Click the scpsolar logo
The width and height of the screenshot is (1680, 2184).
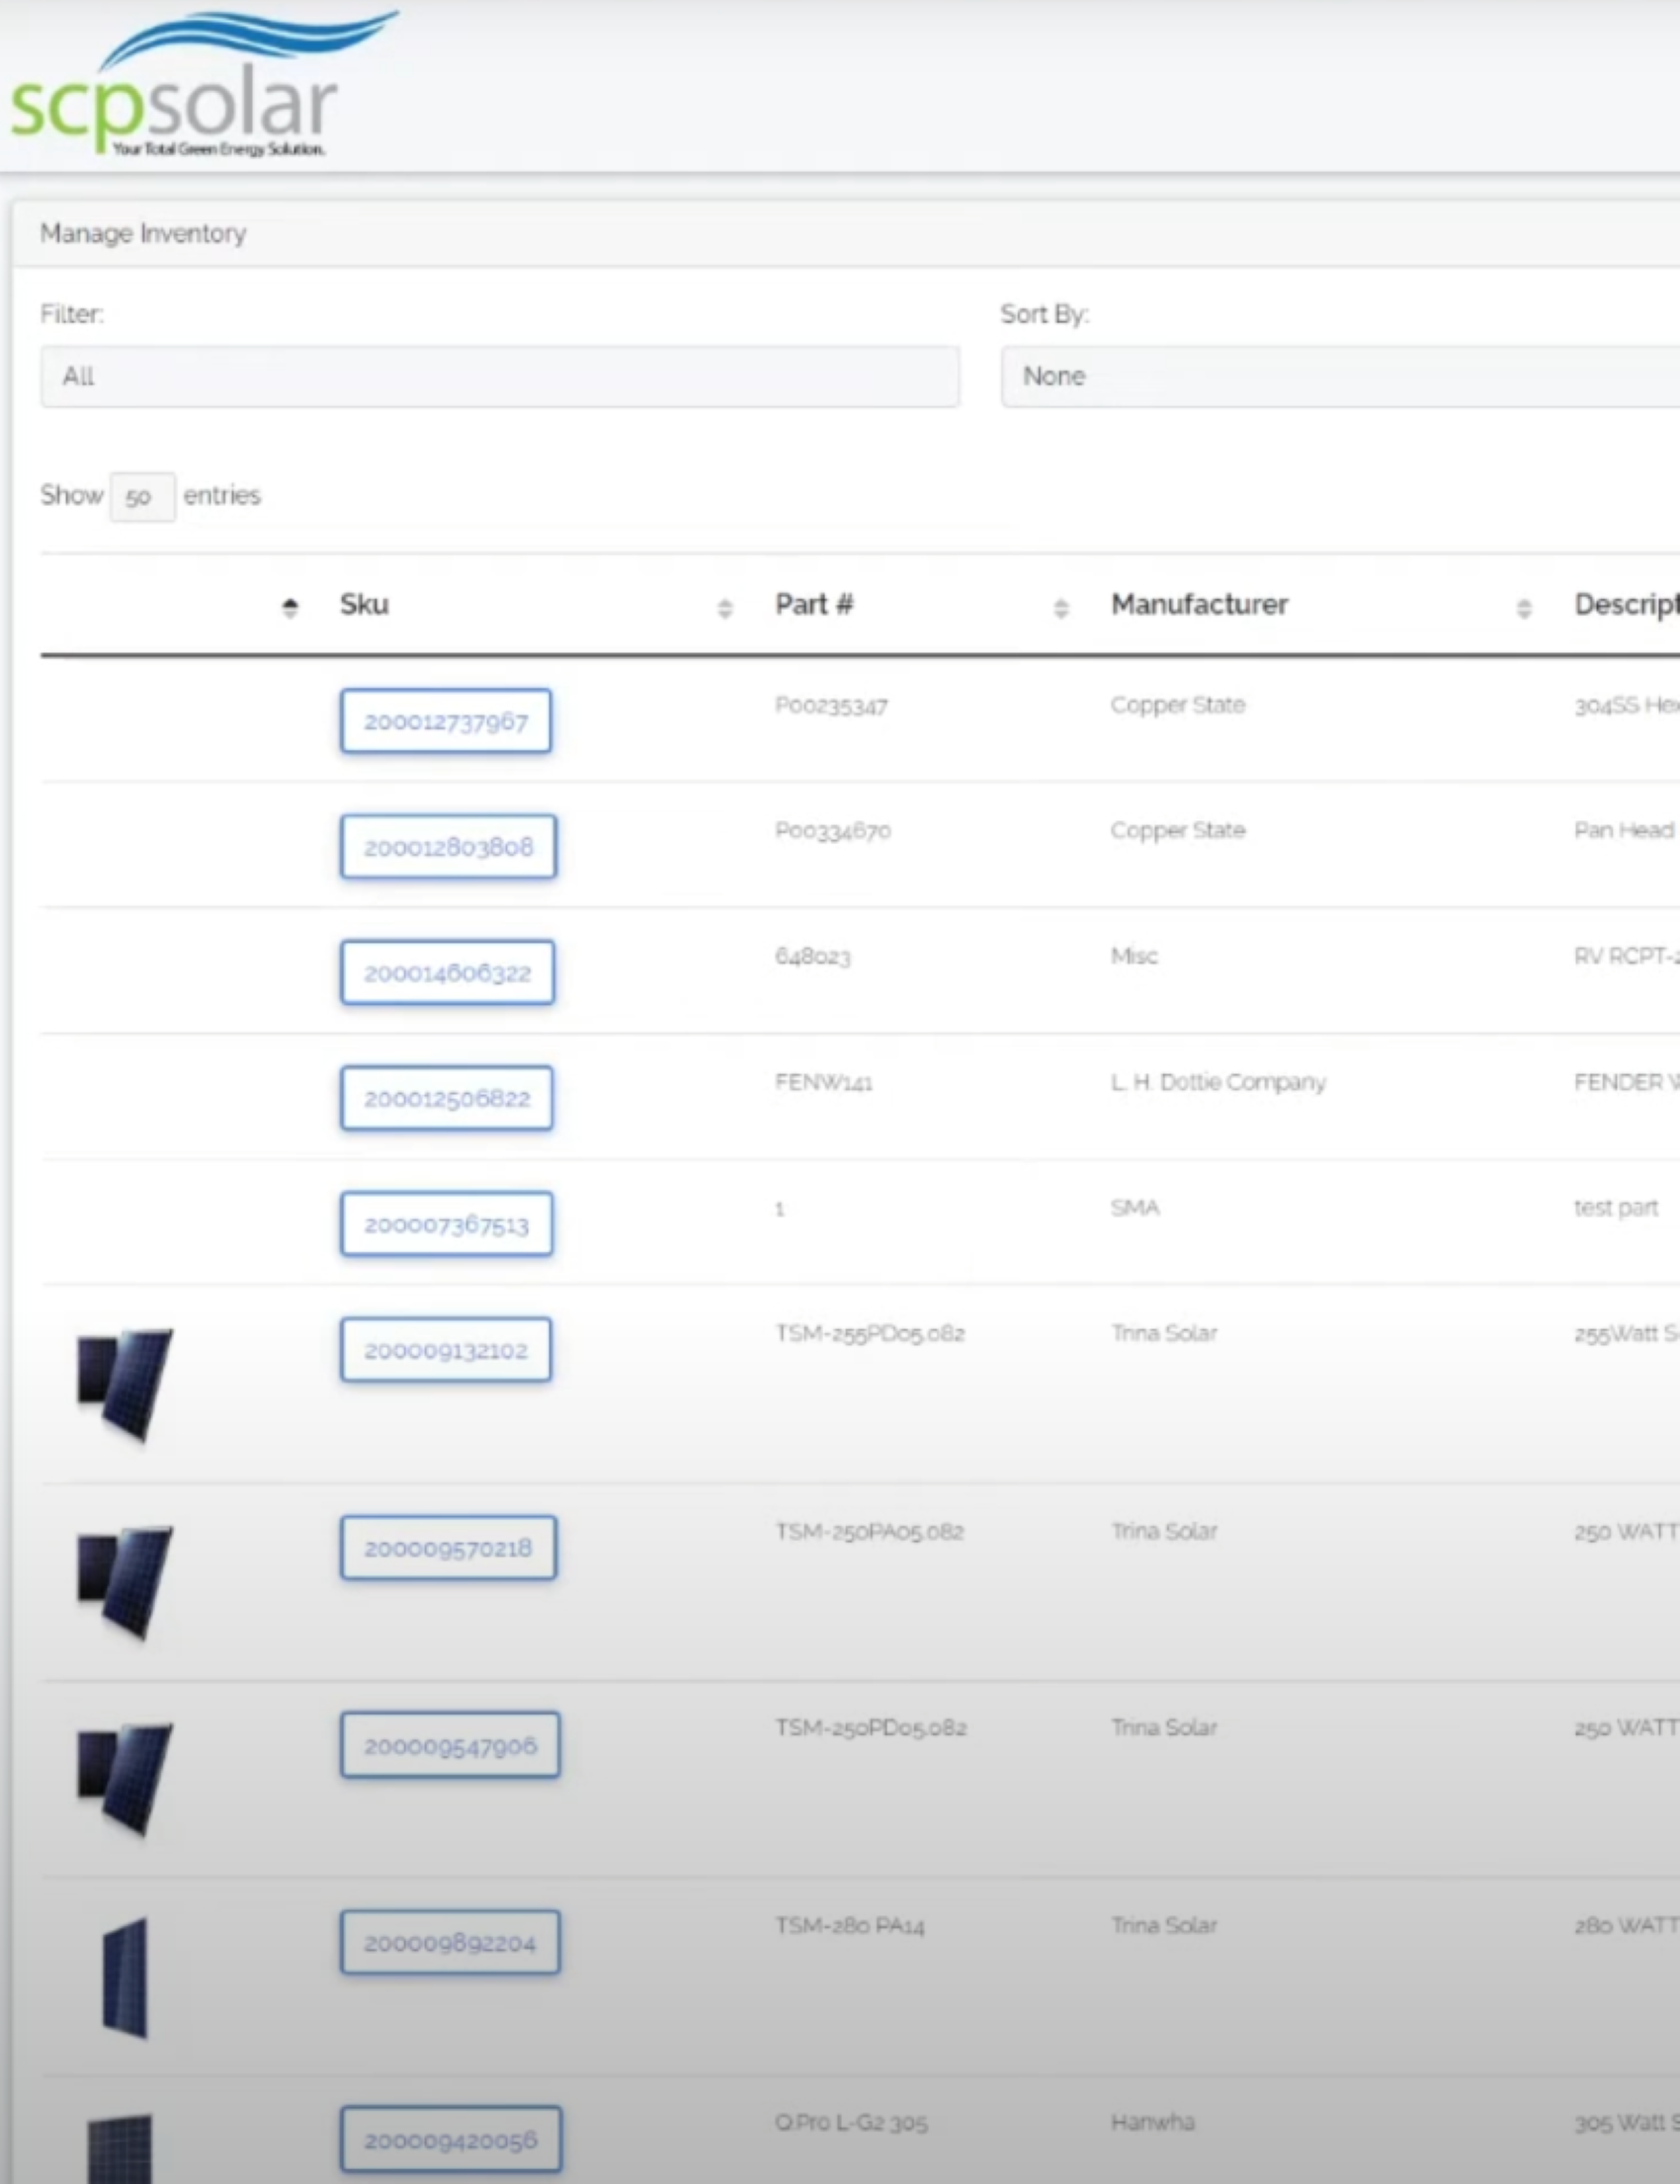coord(203,85)
